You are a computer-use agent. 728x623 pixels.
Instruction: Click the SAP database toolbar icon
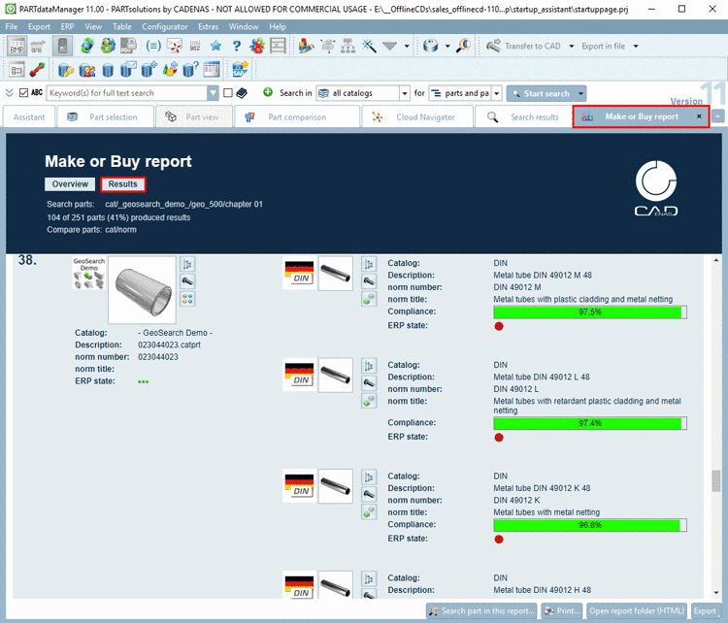click(x=241, y=70)
